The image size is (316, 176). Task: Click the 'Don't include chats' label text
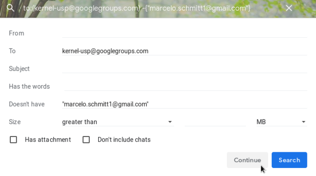(124, 140)
